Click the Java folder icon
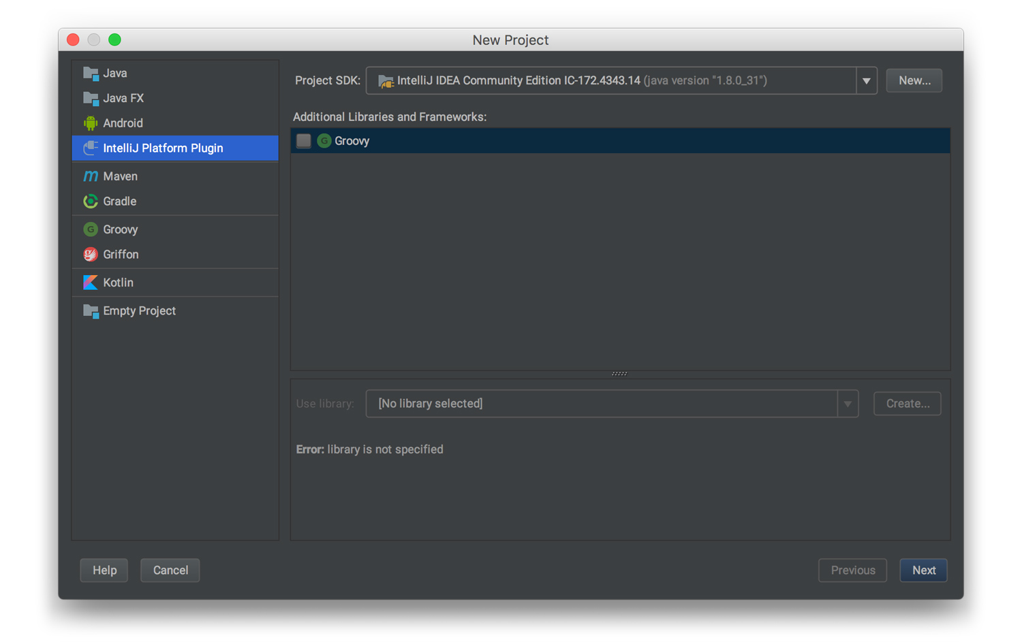This screenshot has width=1022, height=642. 91,73
